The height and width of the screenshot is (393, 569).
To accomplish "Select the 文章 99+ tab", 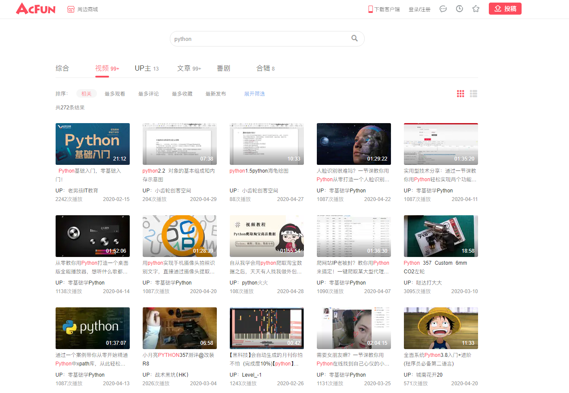I will click(189, 68).
